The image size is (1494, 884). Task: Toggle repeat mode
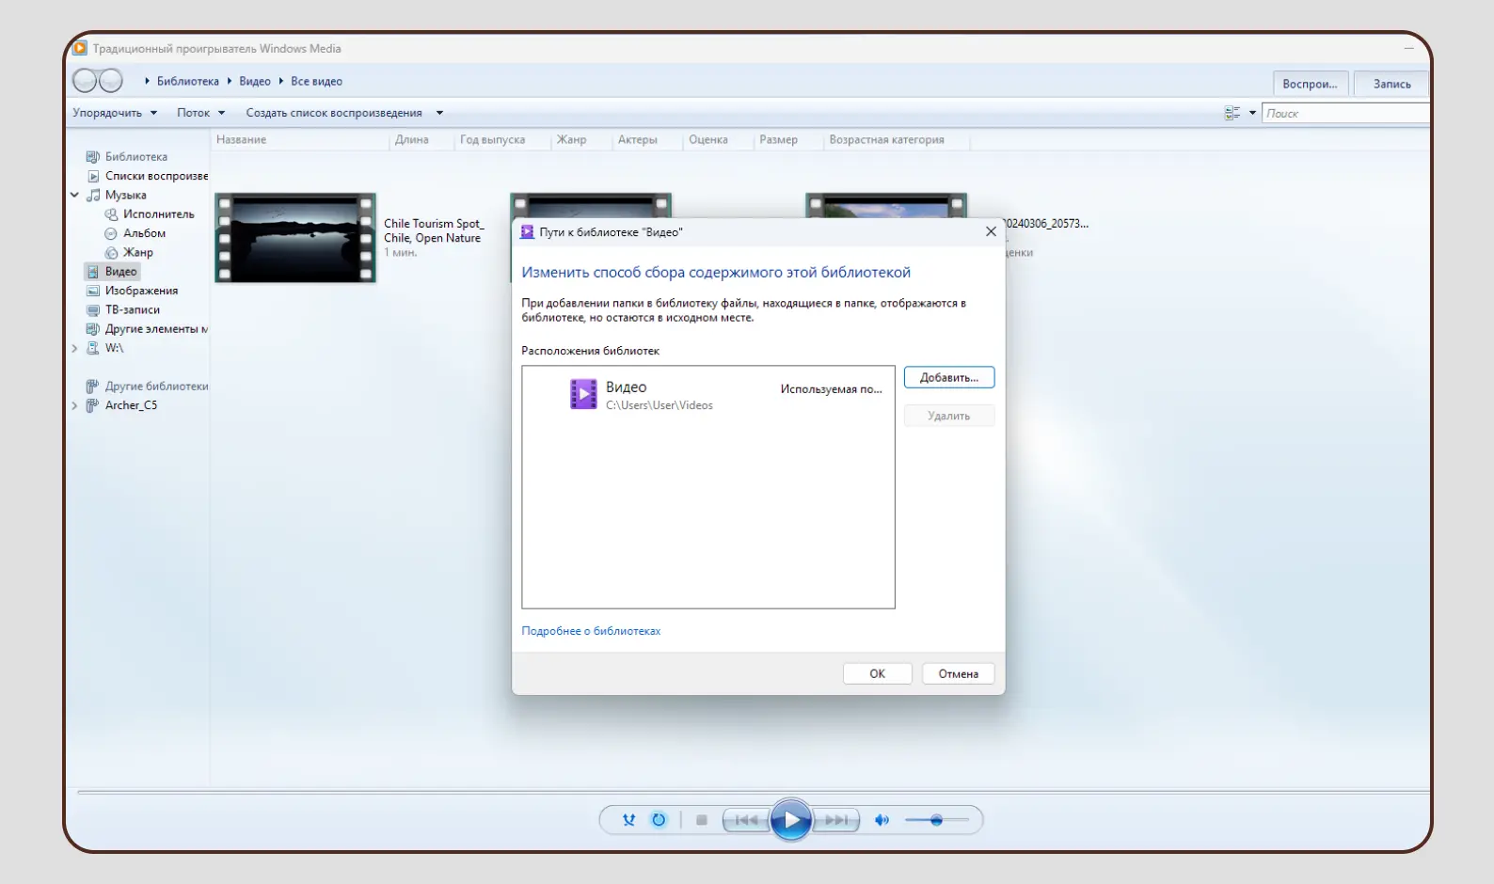click(x=659, y=820)
